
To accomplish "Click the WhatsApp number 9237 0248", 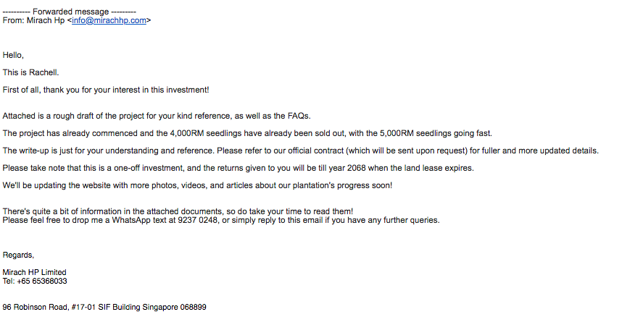I will pos(198,220).
